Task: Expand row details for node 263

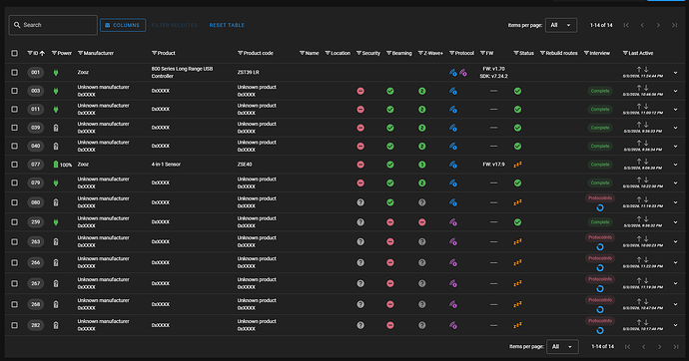Action: click(x=675, y=241)
